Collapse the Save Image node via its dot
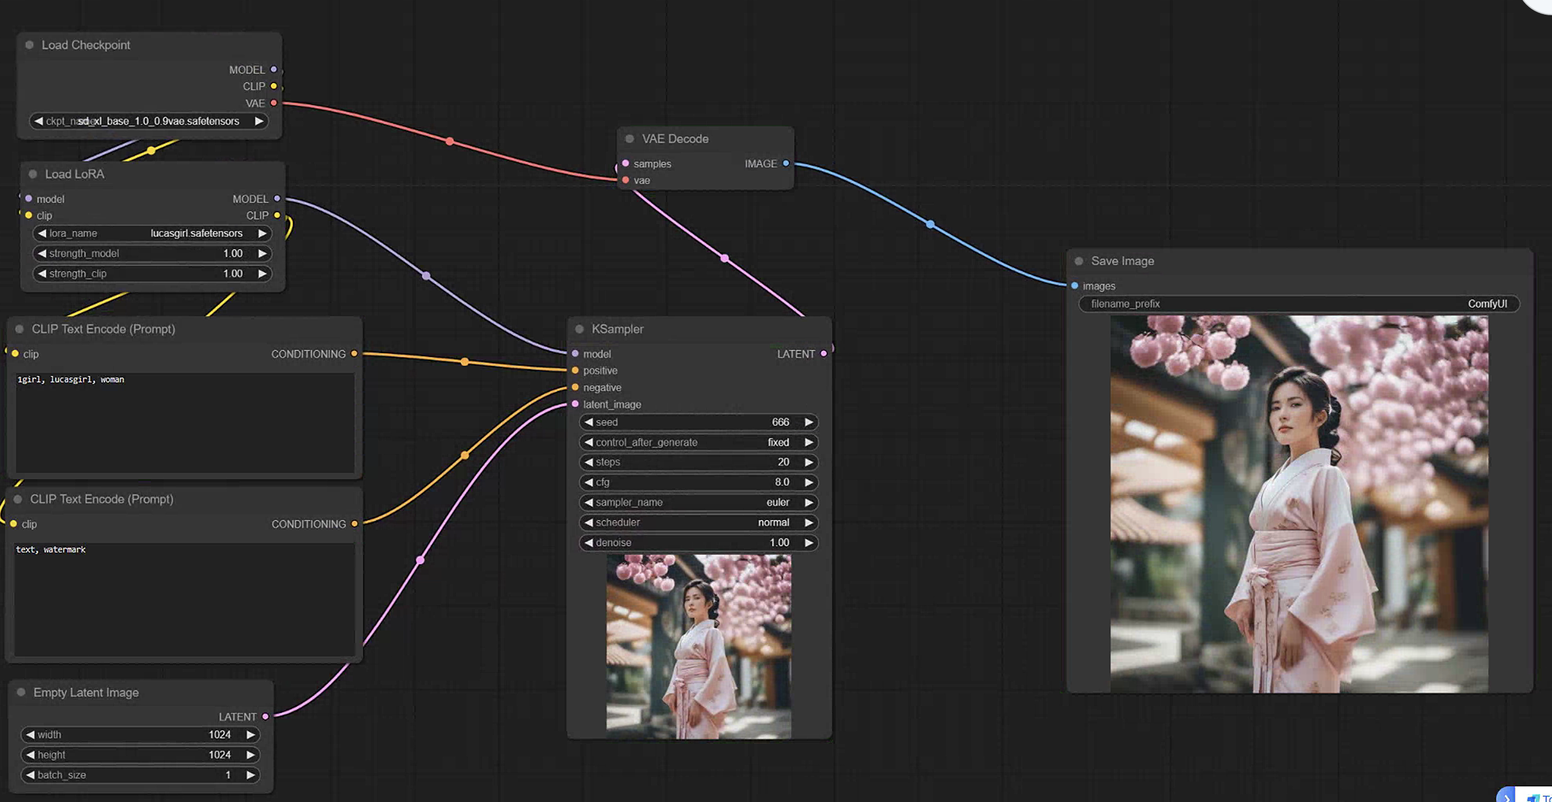The height and width of the screenshot is (802, 1552). click(x=1079, y=261)
